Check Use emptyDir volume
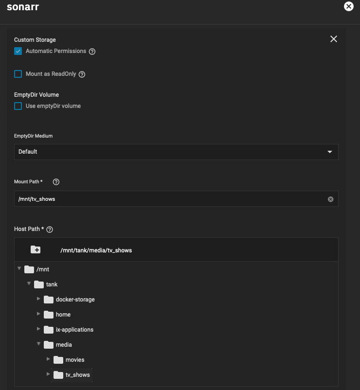 coord(18,106)
